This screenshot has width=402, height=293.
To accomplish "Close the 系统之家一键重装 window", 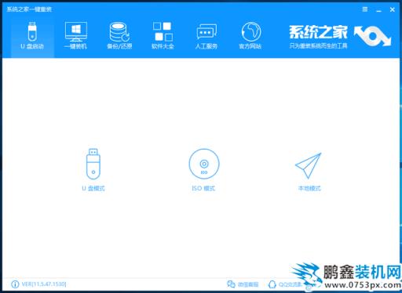I will coord(393,9).
